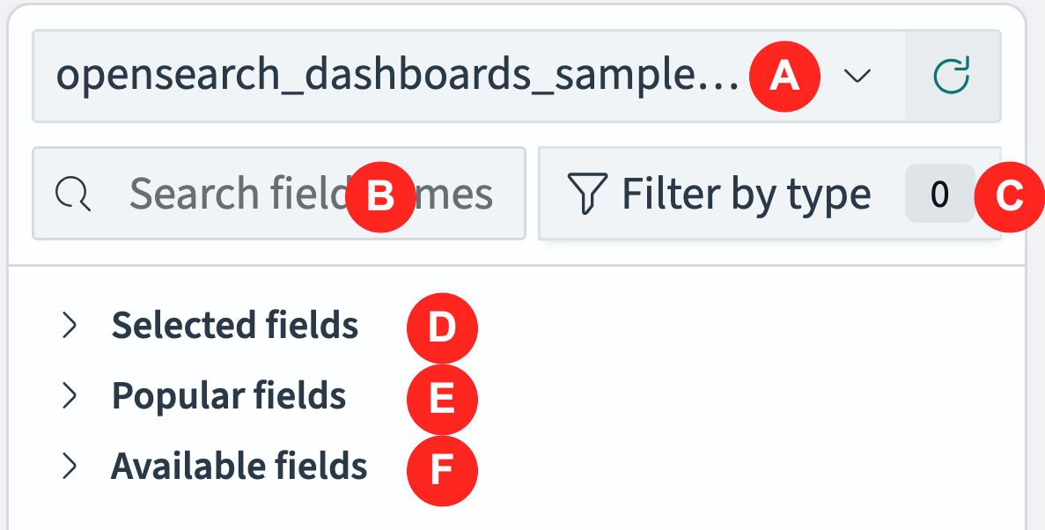
Task: Click the chevron beside Selected fields
Action: pyautogui.click(x=70, y=326)
